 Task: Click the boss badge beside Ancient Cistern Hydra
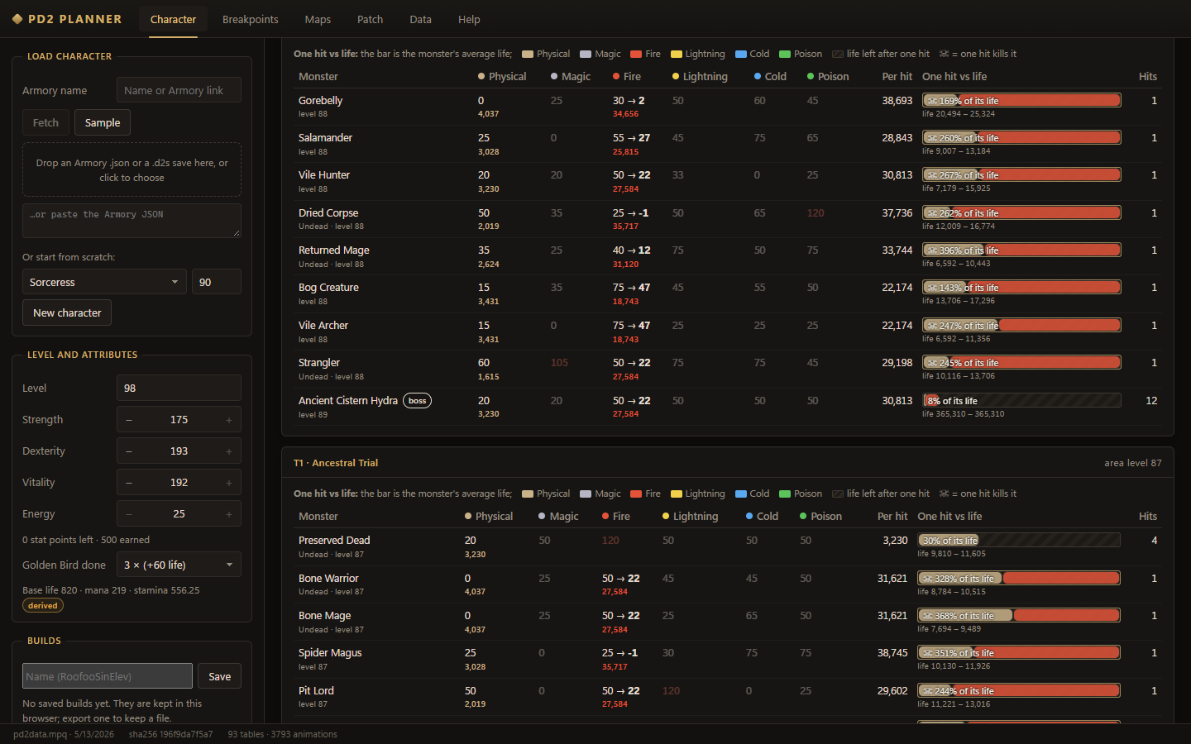pyautogui.click(x=418, y=401)
